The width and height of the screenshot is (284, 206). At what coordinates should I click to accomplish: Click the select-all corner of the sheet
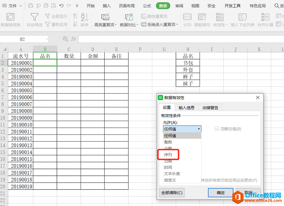(4, 49)
